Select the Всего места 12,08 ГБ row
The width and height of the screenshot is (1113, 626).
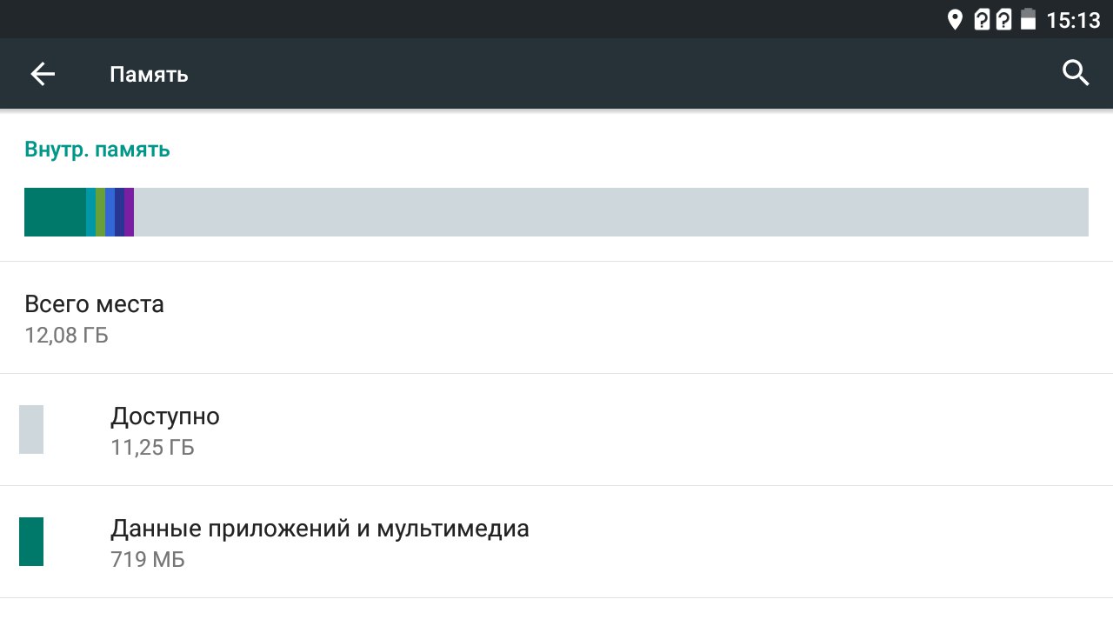(94, 318)
